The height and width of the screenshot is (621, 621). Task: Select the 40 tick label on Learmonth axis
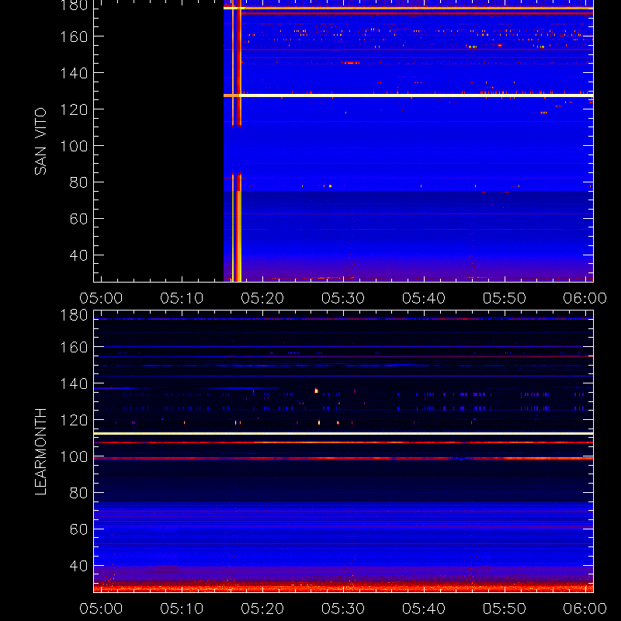pos(78,566)
